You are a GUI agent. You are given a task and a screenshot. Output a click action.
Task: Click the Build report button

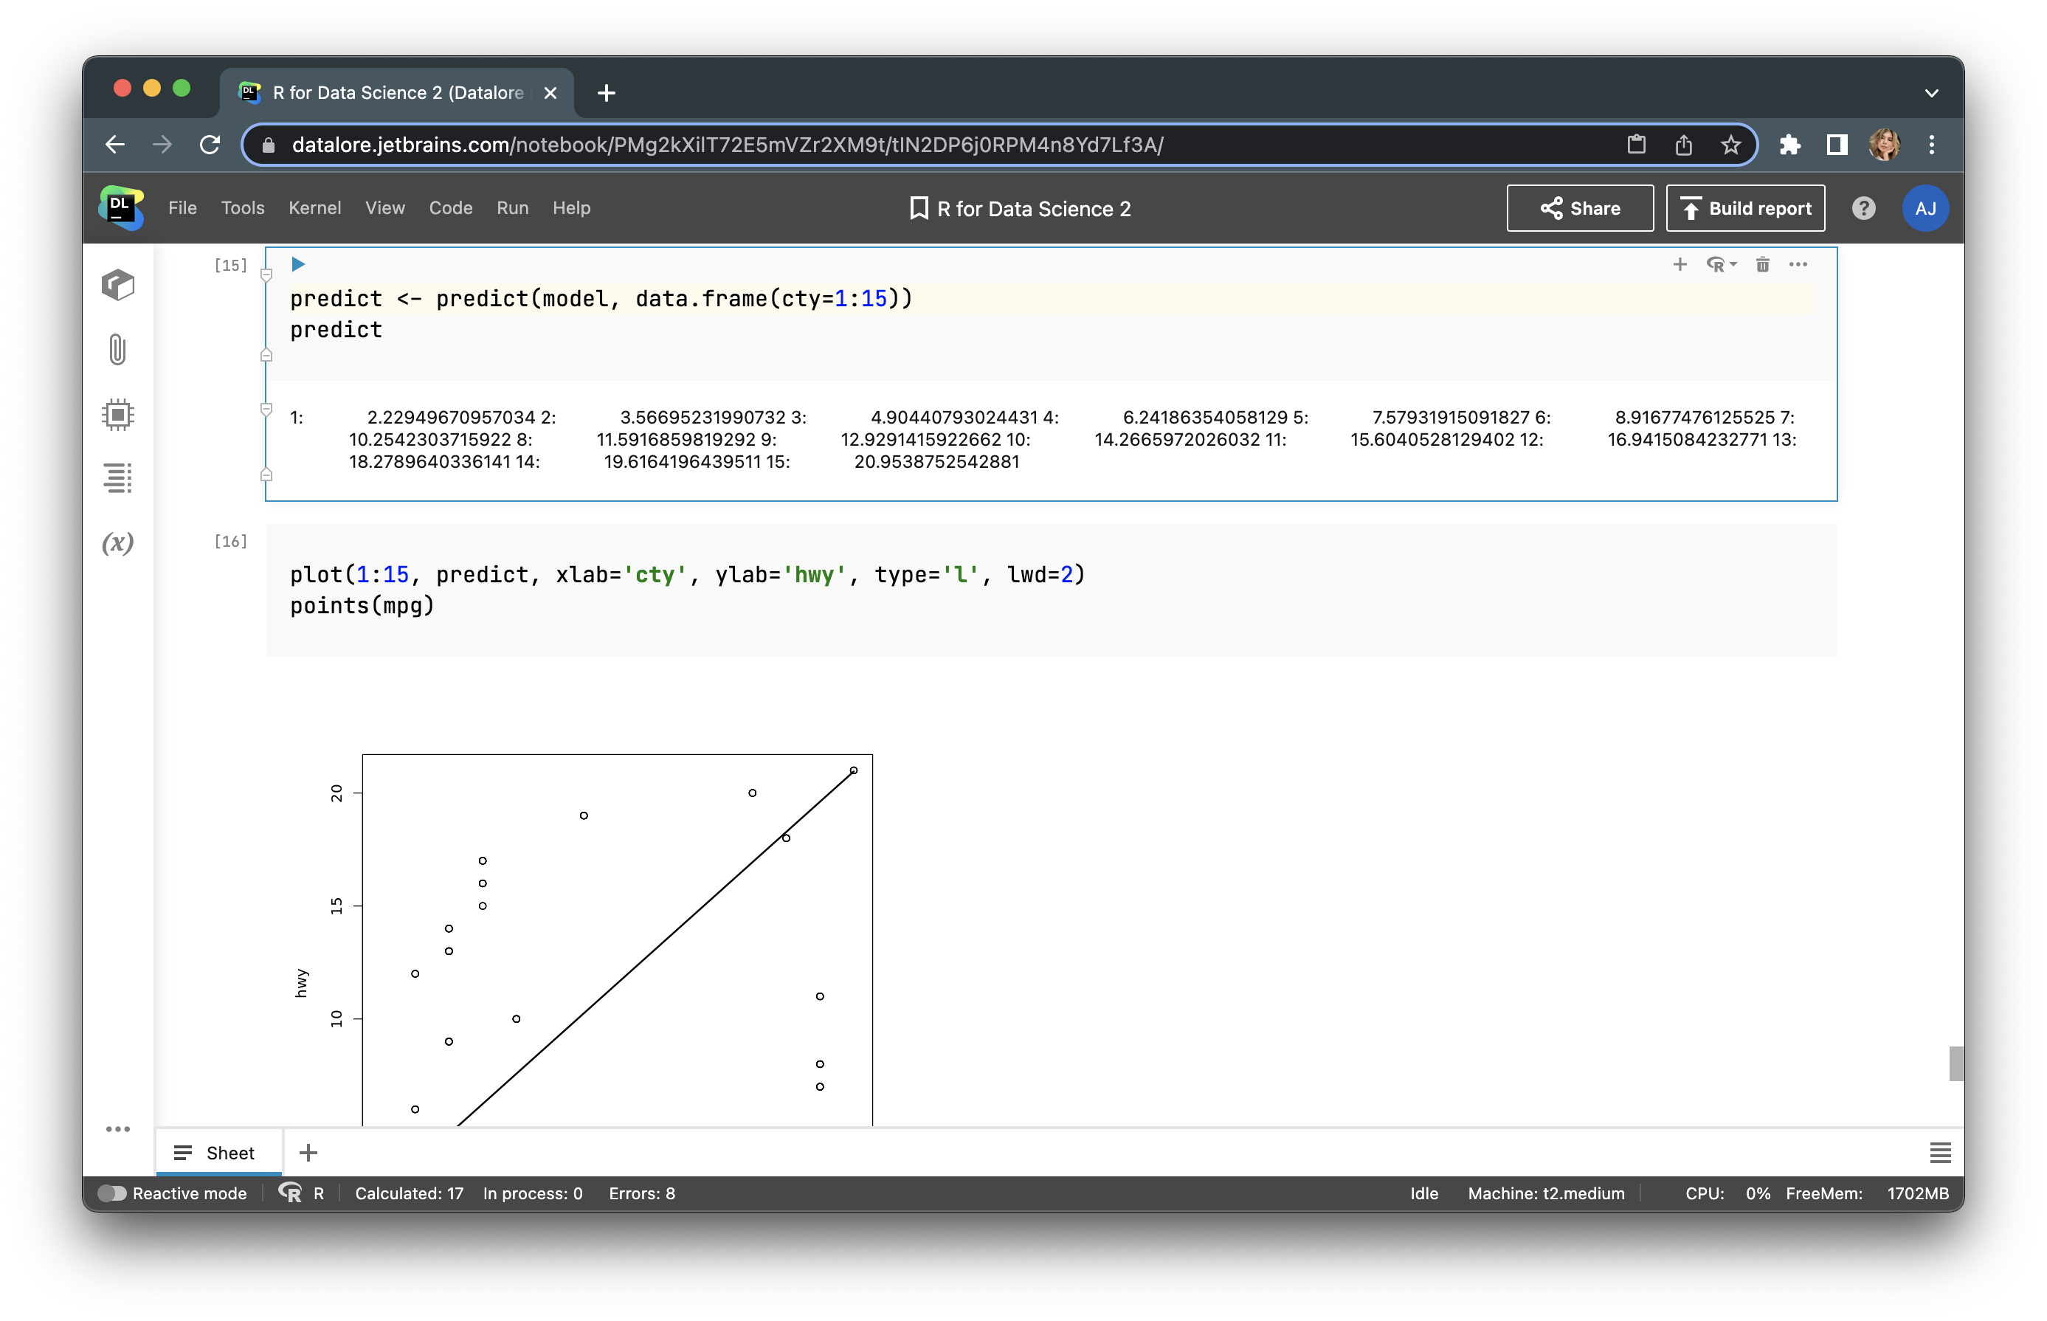(x=1745, y=208)
